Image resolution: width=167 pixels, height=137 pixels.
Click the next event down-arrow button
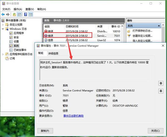[x=161, y=91]
